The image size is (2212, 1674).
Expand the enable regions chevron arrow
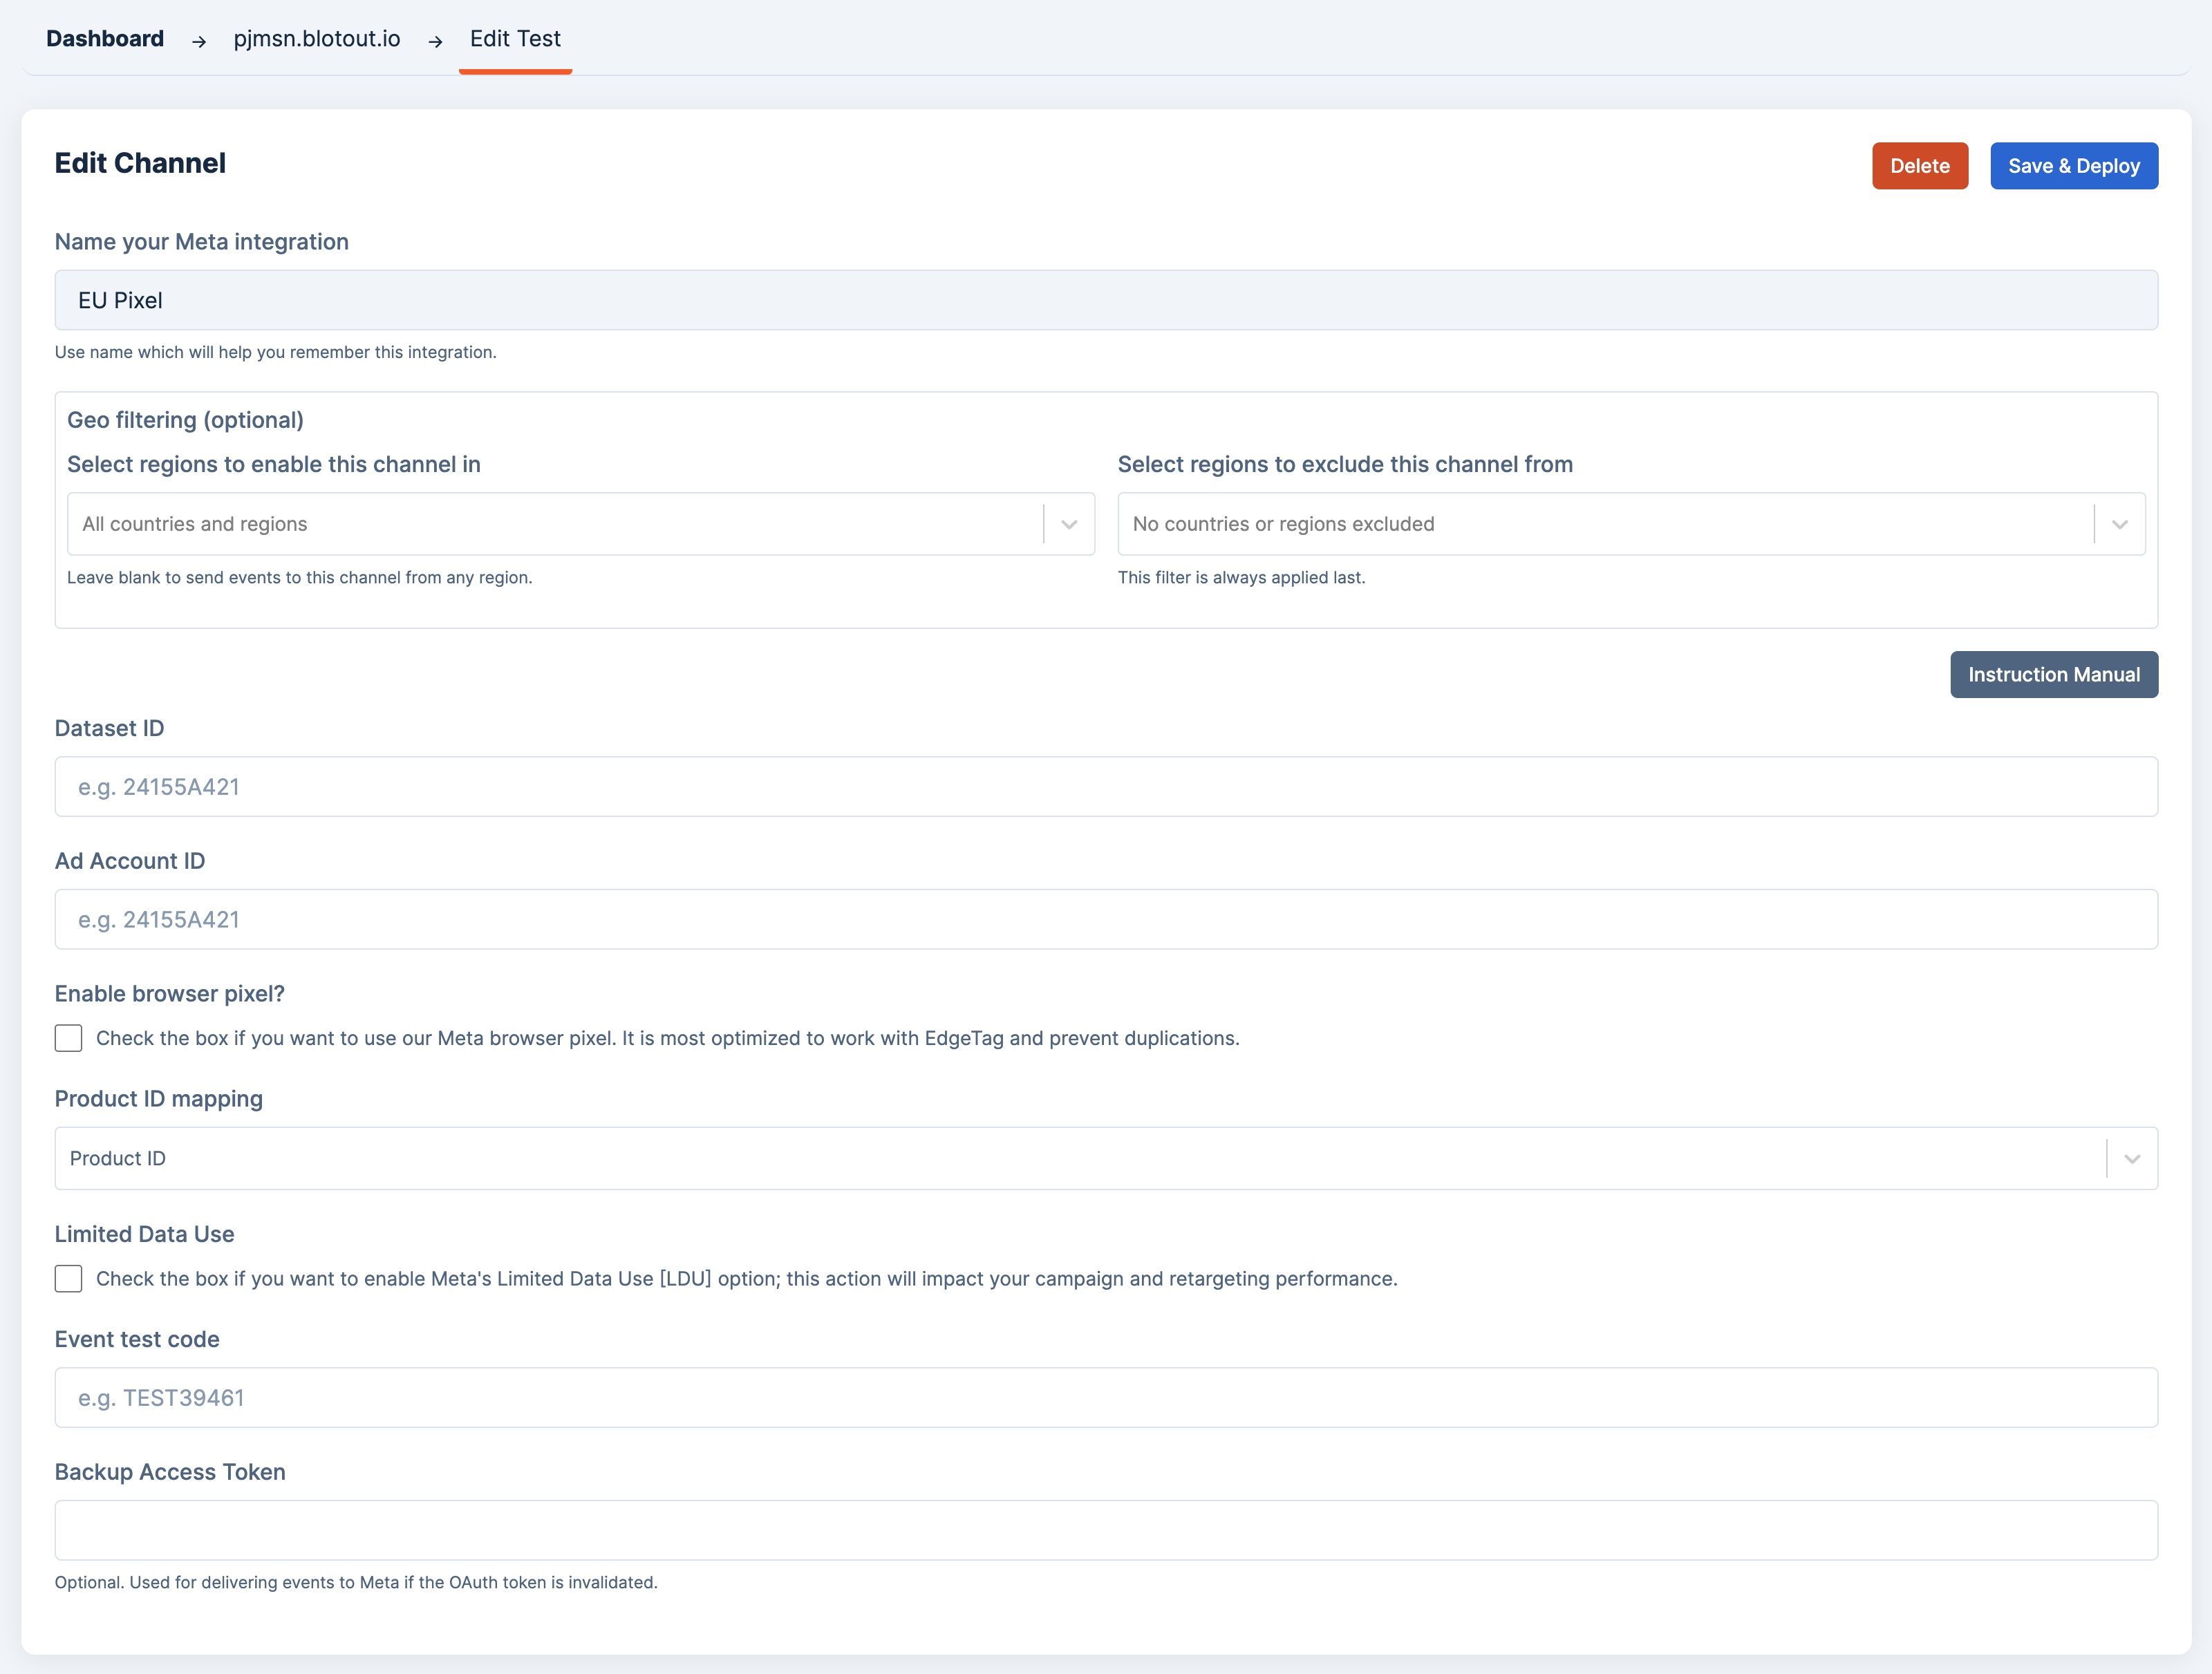pyautogui.click(x=1069, y=524)
